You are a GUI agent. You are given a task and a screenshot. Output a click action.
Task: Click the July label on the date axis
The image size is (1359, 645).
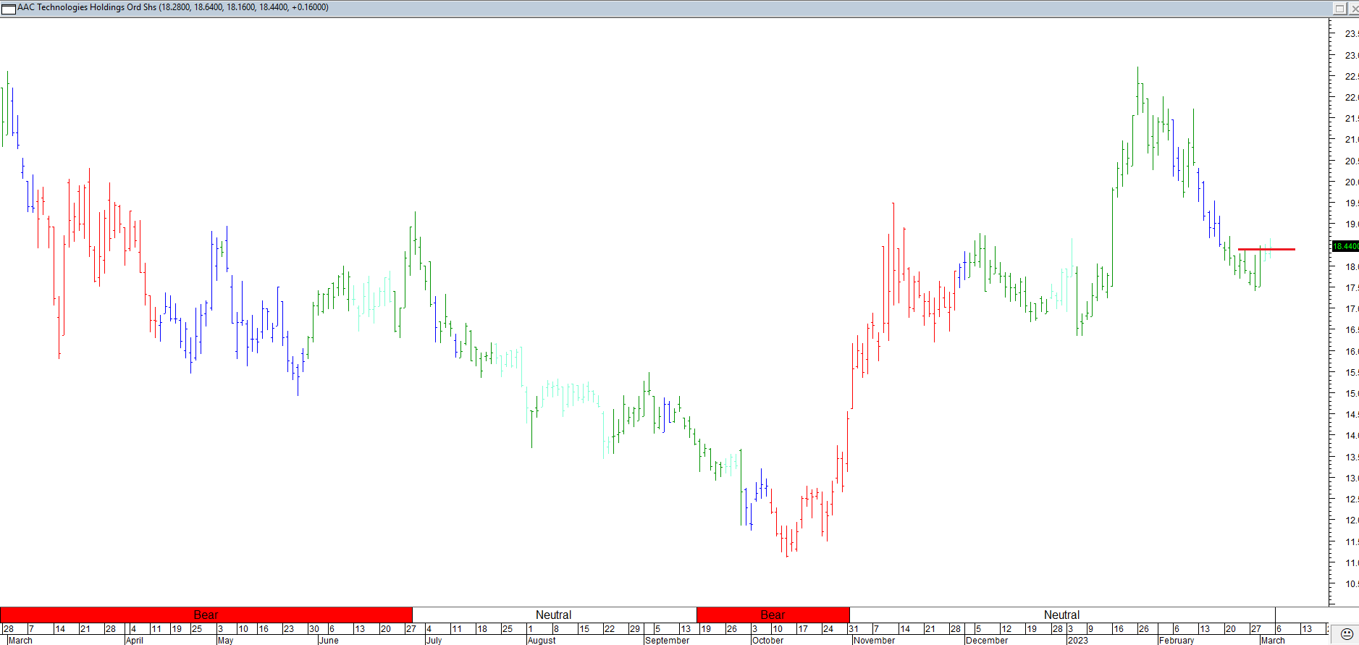pos(434,640)
